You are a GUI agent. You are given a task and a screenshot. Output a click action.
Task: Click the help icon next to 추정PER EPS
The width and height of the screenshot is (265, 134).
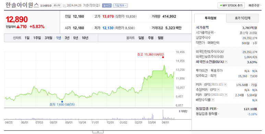(x=218, y=90)
